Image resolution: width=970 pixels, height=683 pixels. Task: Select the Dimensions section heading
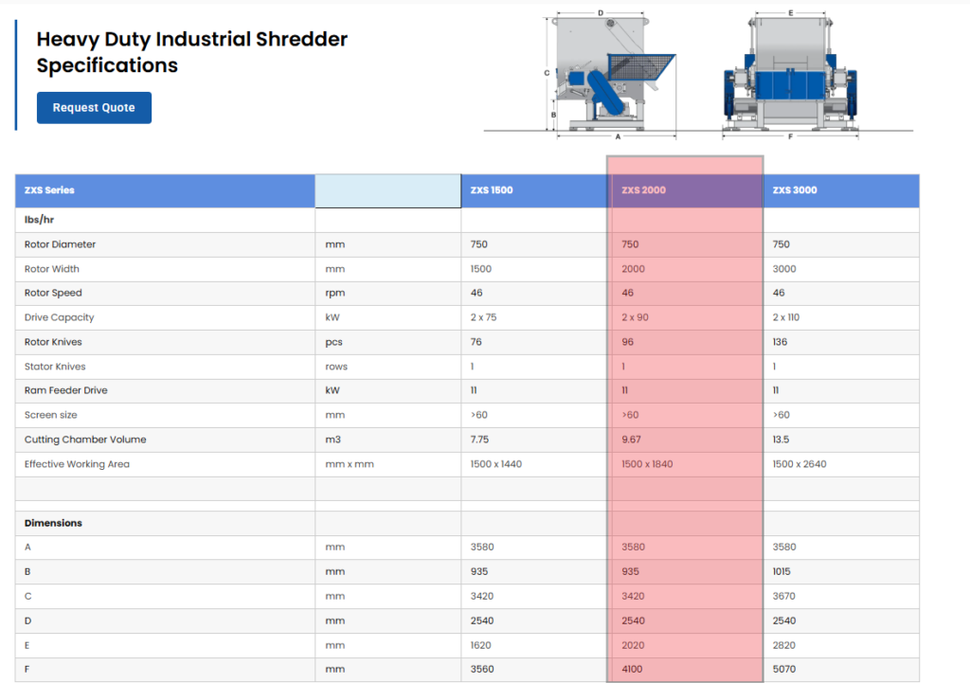pos(53,523)
